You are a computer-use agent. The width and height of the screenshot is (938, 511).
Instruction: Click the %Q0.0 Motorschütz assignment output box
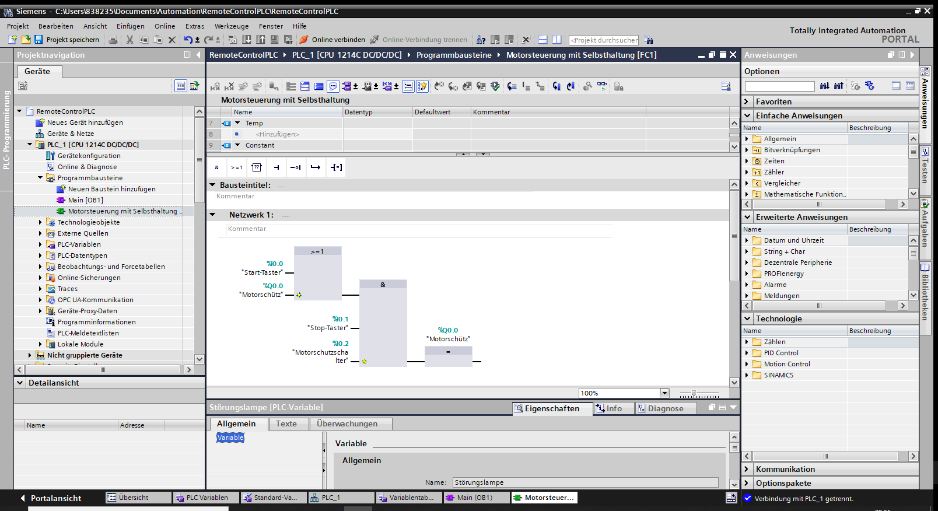click(x=448, y=356)
